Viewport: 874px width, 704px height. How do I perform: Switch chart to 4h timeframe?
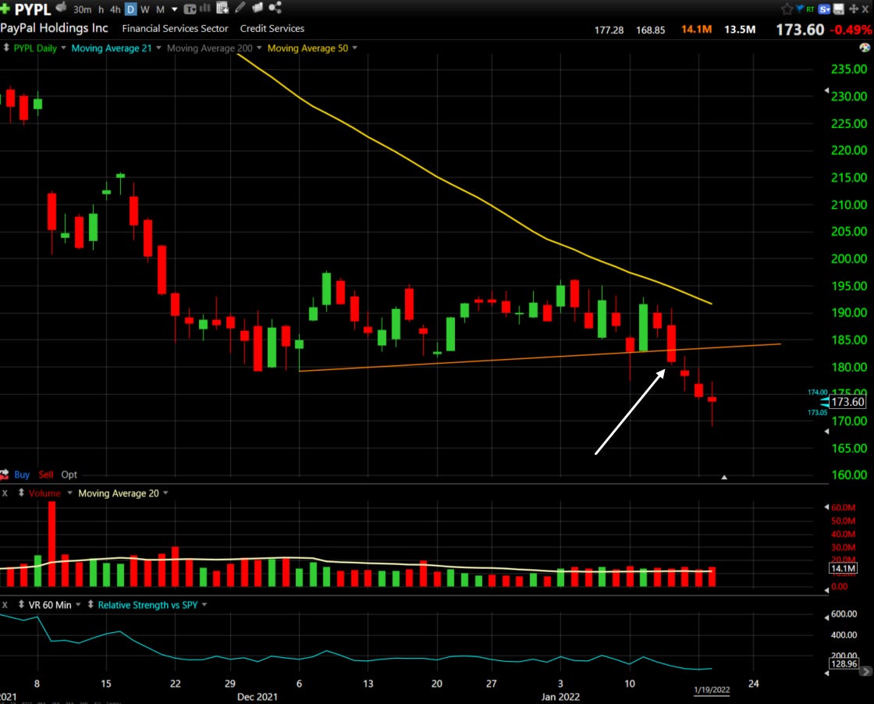click(115, 9)
